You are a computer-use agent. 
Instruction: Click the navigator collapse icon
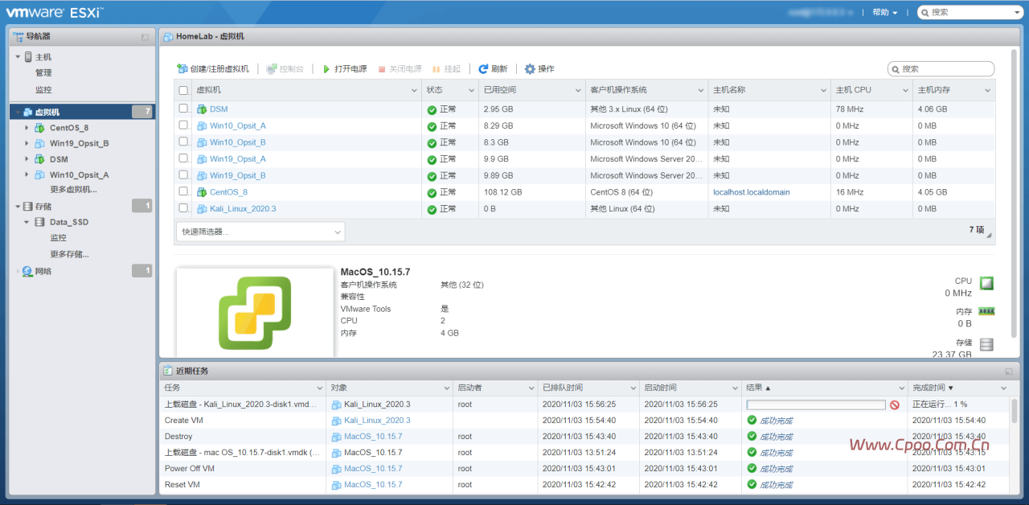[x=146, y=37]
